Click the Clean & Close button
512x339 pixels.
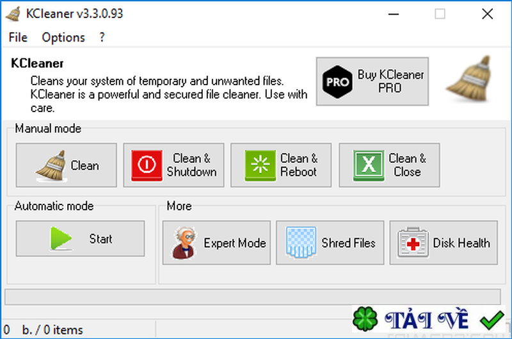(x=389, y=165)
